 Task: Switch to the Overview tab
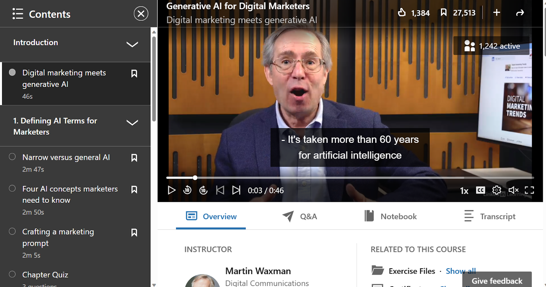[211, 216]
